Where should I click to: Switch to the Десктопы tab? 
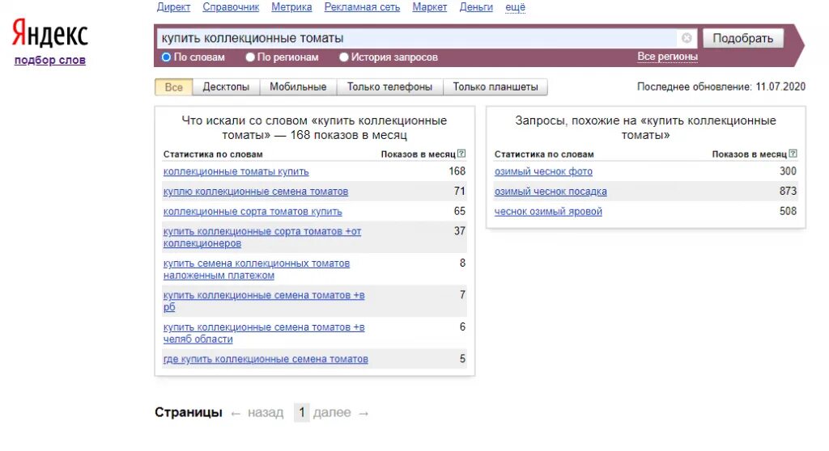[x=226, y=87]
